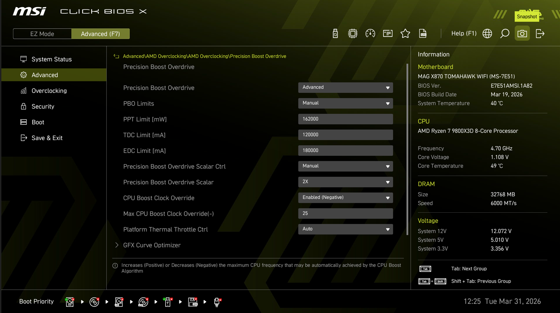Open Overclocking menu
The height and width of the screenshot is (313, 560).
tap(54, 91)
